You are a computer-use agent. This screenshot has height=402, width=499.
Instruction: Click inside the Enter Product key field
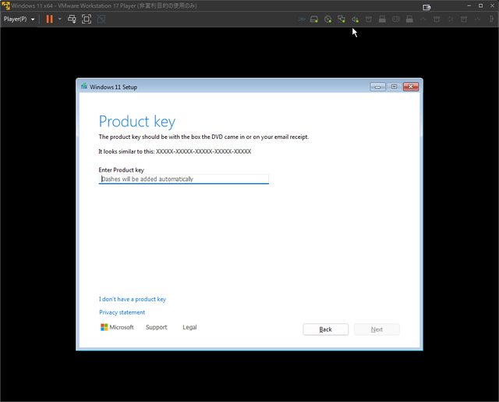(x=184, y=180)
